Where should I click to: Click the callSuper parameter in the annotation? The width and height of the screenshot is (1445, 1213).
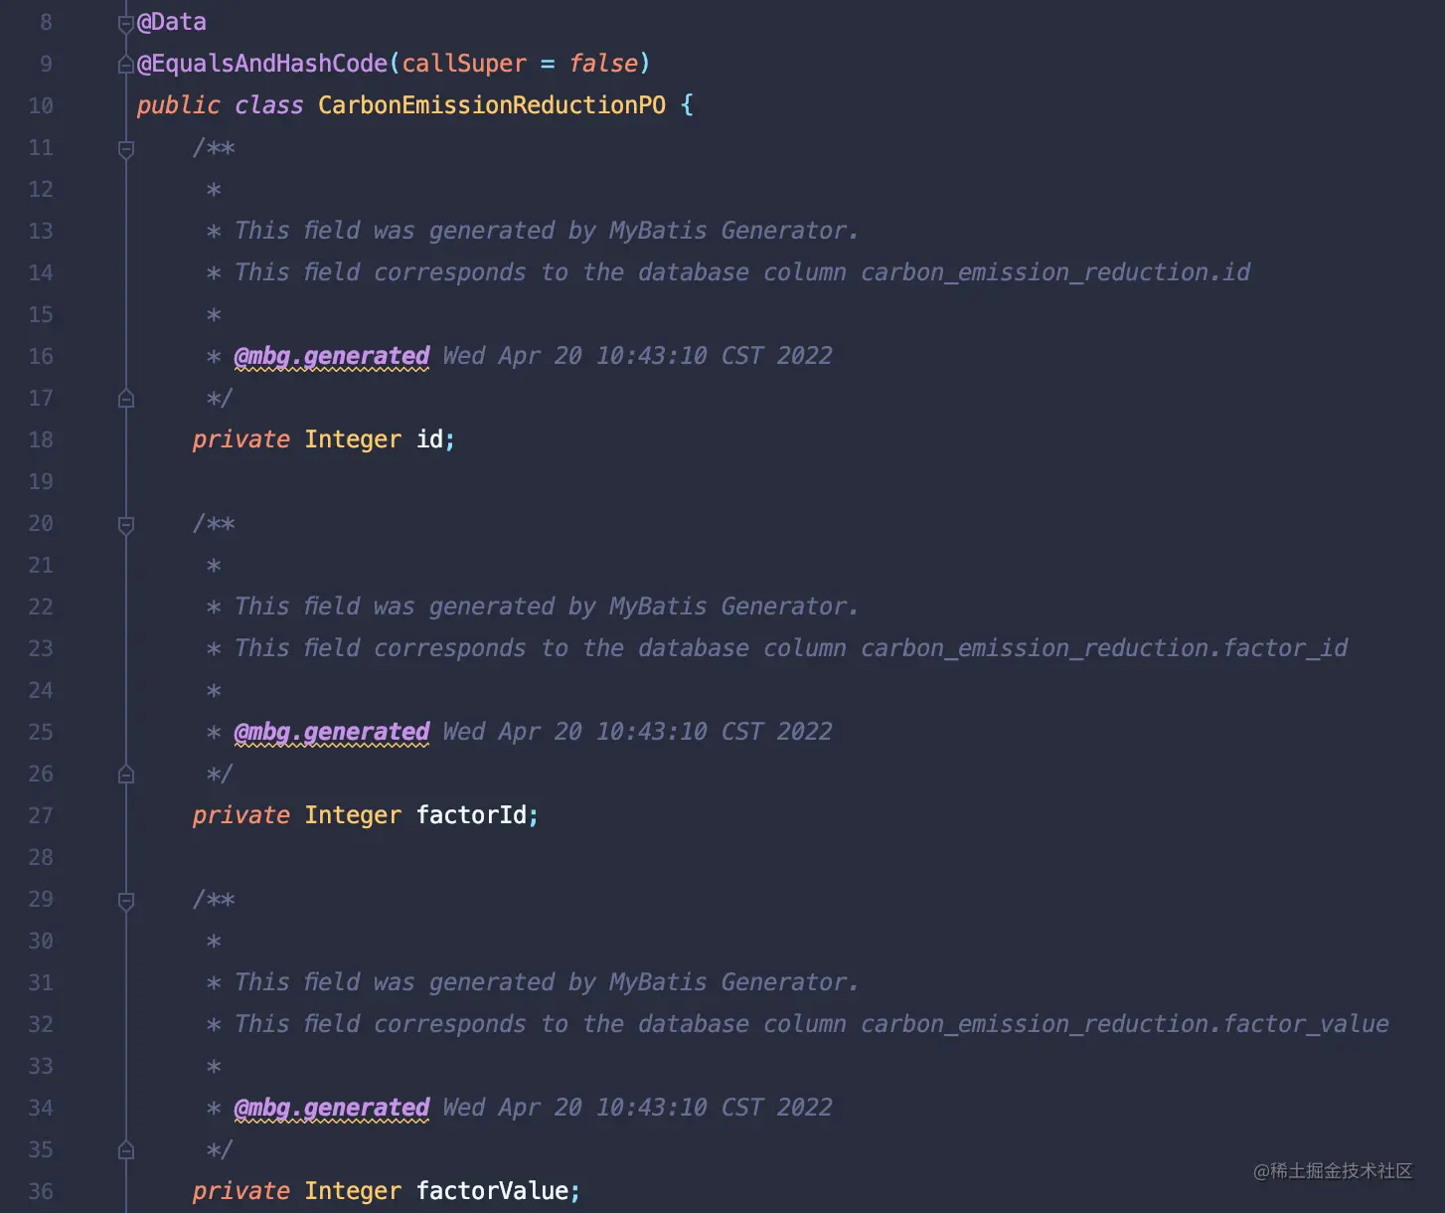464,64
